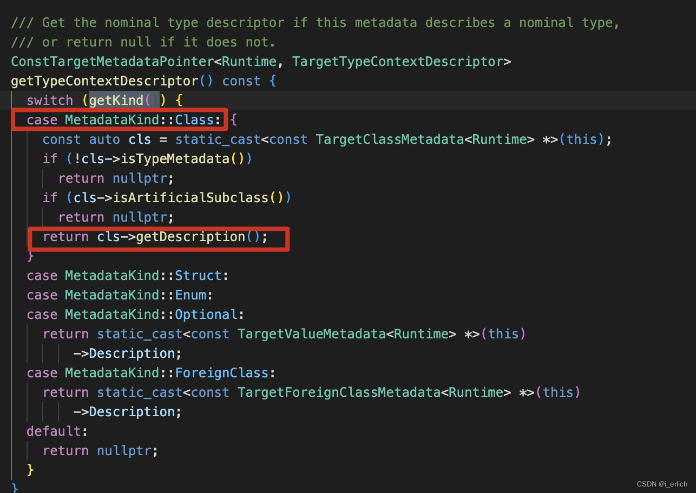Viewport: 696px width, 493px height.
Task: Click 'case MetadataKind::Optional:' line
Action: pyautogui.click(x=136, y=315)
